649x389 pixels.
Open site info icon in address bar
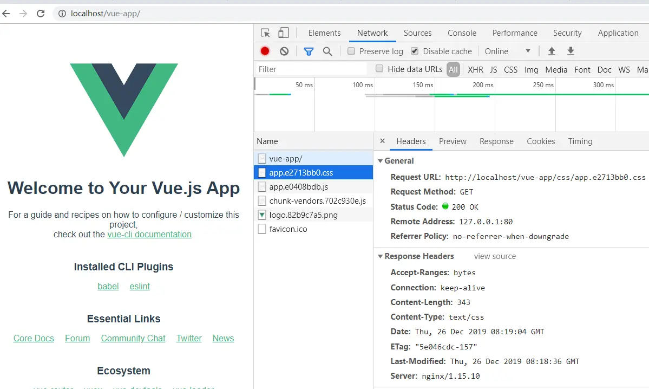(x=62, y=14)
